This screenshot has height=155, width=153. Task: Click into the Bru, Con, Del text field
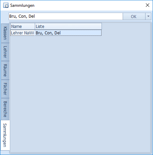click(66, 16)
